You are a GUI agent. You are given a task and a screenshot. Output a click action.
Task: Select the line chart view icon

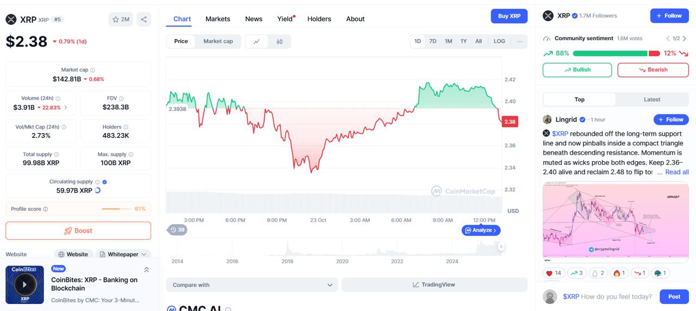point(257,41)
